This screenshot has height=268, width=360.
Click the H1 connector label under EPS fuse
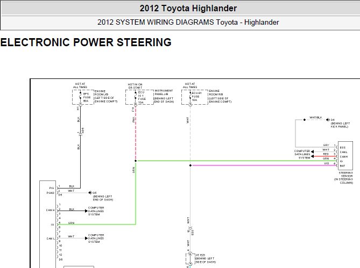pyautogui.click(x=78, y=108)
